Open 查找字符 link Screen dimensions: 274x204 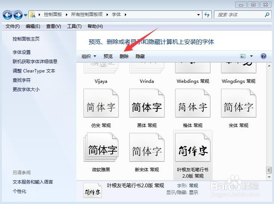point(22,80)
